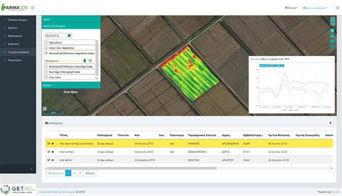Sort by the Τίτλος column header
This screenshot has height=196, width=342.
coord(63,135)
